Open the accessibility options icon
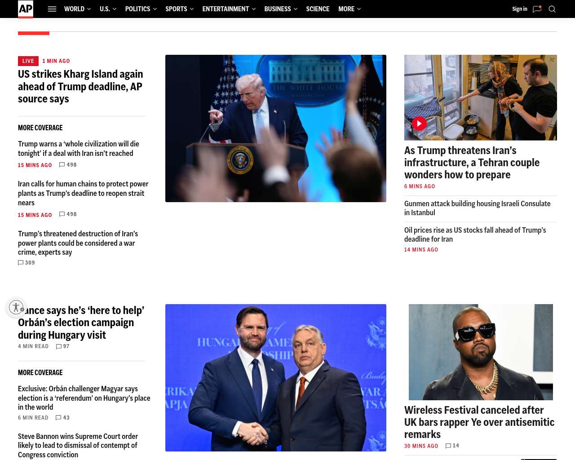The image size is (575, 460). pyautogui.click(x=16, y=308)
